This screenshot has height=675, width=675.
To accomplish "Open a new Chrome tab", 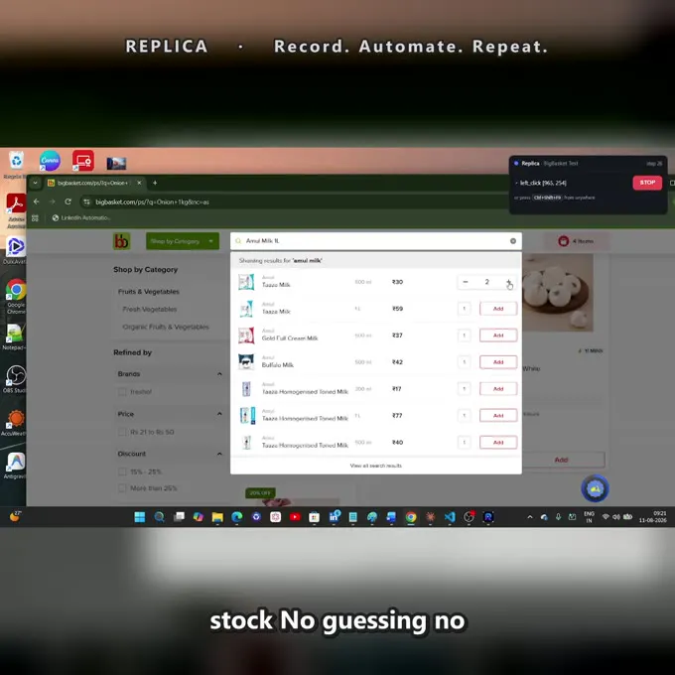I will [x=155, y=183].
